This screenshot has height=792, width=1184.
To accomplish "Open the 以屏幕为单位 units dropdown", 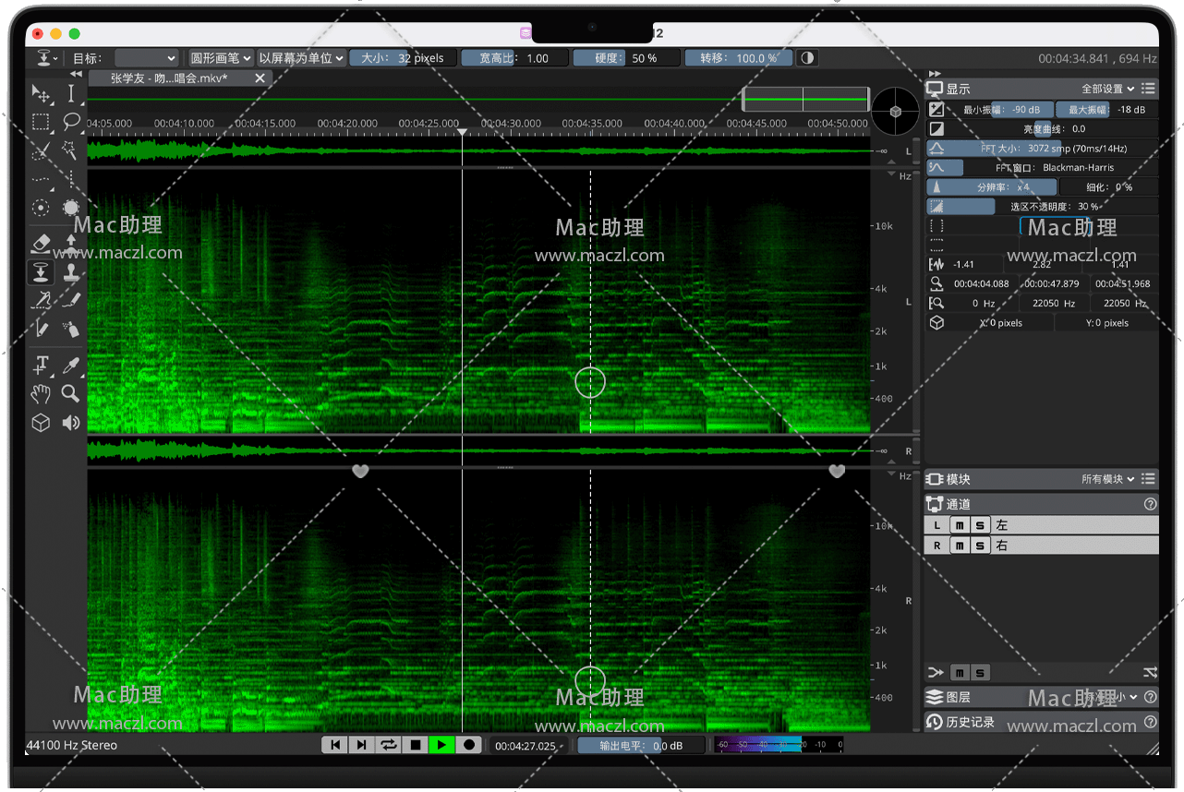I will click(301, 58).
